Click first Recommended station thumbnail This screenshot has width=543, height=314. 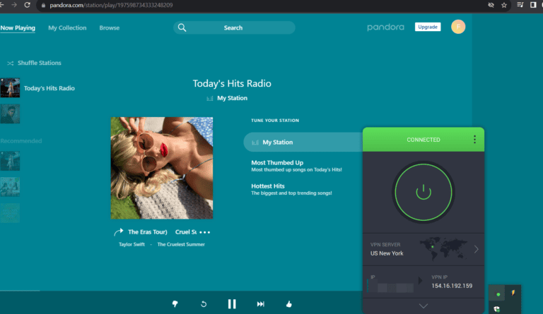tap(10, 161)
